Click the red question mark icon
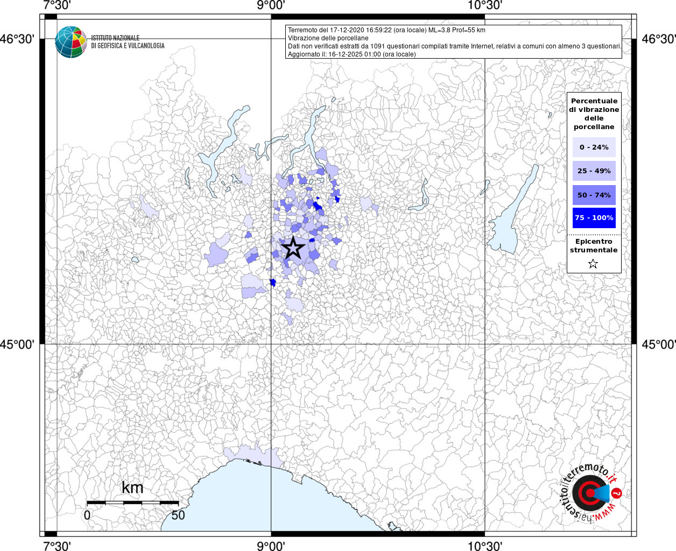 pyautogui.click(x=617, y=493)
